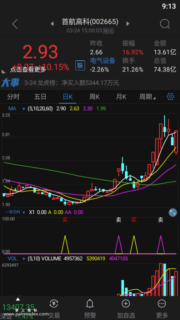The height and width of the screenshot is (320, 180).
Task: Expand the VOL indicator dropdown
Action: pos(24,259)
